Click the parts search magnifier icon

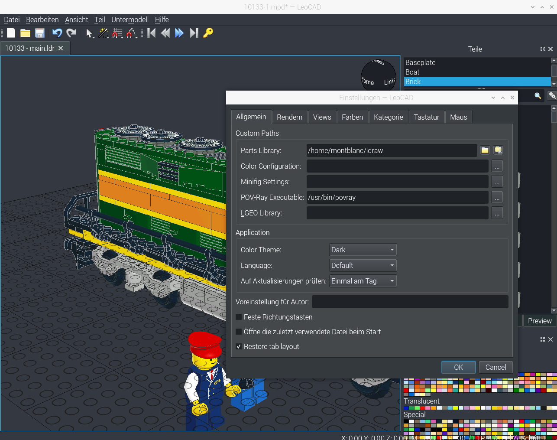[x=538, y=96]
